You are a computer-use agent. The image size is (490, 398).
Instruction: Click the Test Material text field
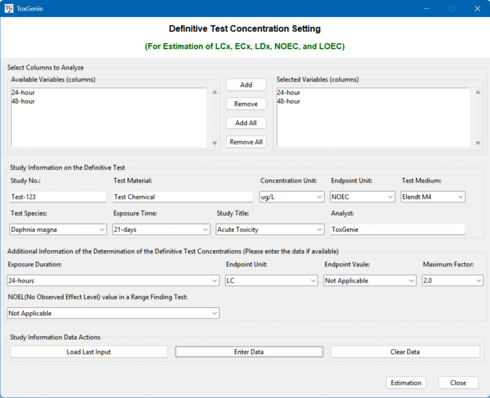[x=183, y=197]
